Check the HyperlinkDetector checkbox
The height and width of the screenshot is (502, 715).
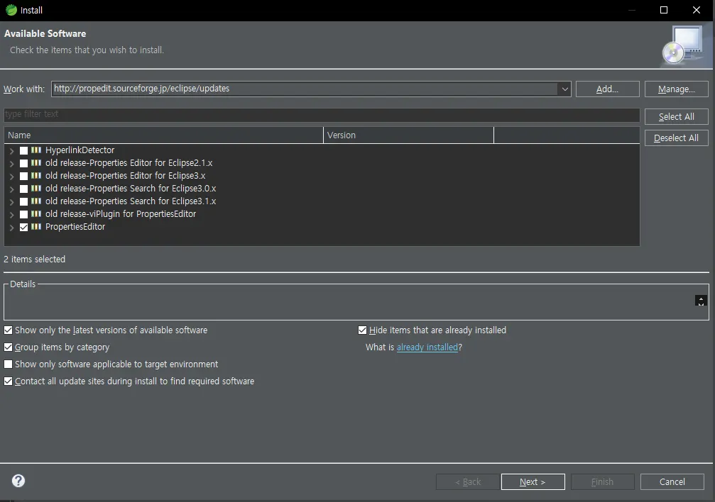(x=23, y=150)
